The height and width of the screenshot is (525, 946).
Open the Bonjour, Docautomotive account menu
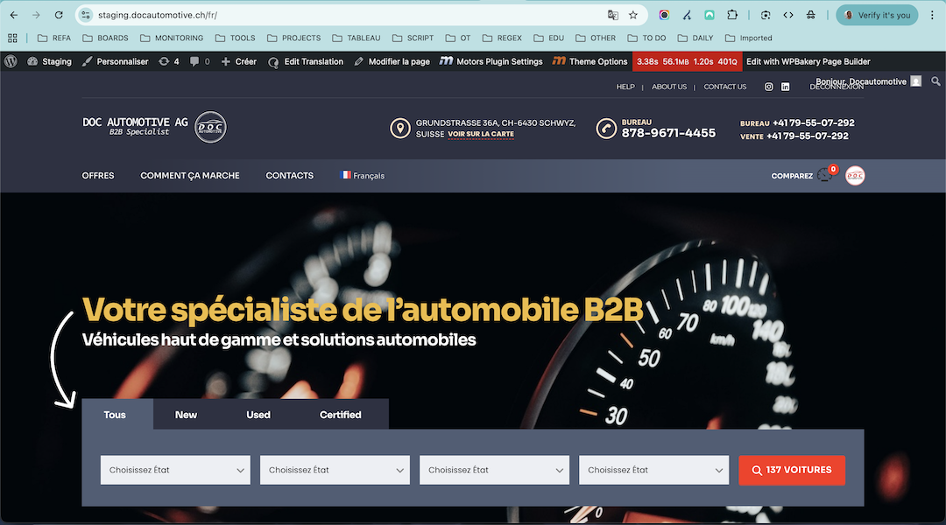click(868, 81)
